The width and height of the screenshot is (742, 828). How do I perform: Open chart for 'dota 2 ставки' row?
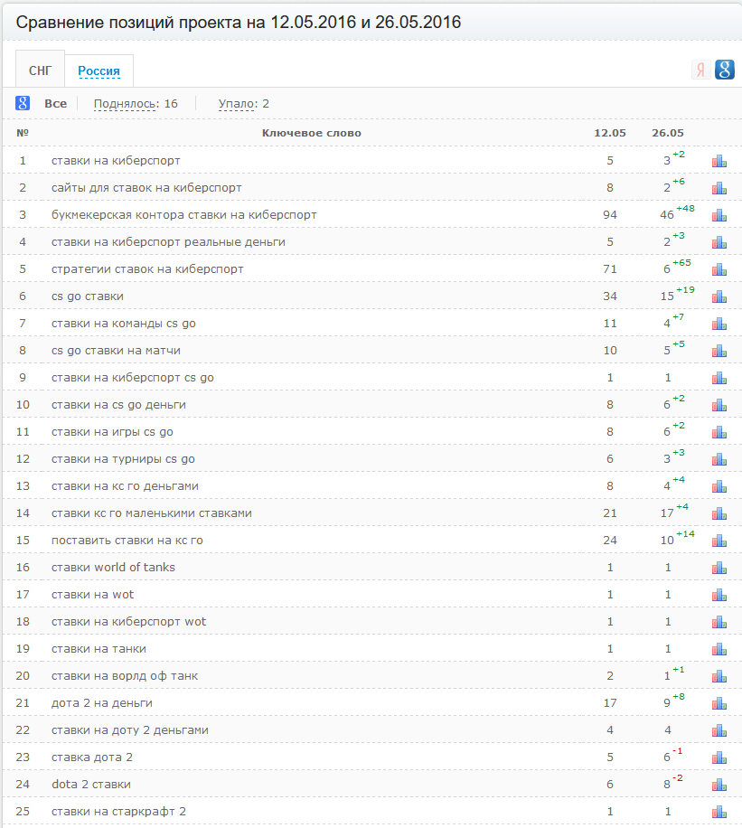click(x=719, y=785)
